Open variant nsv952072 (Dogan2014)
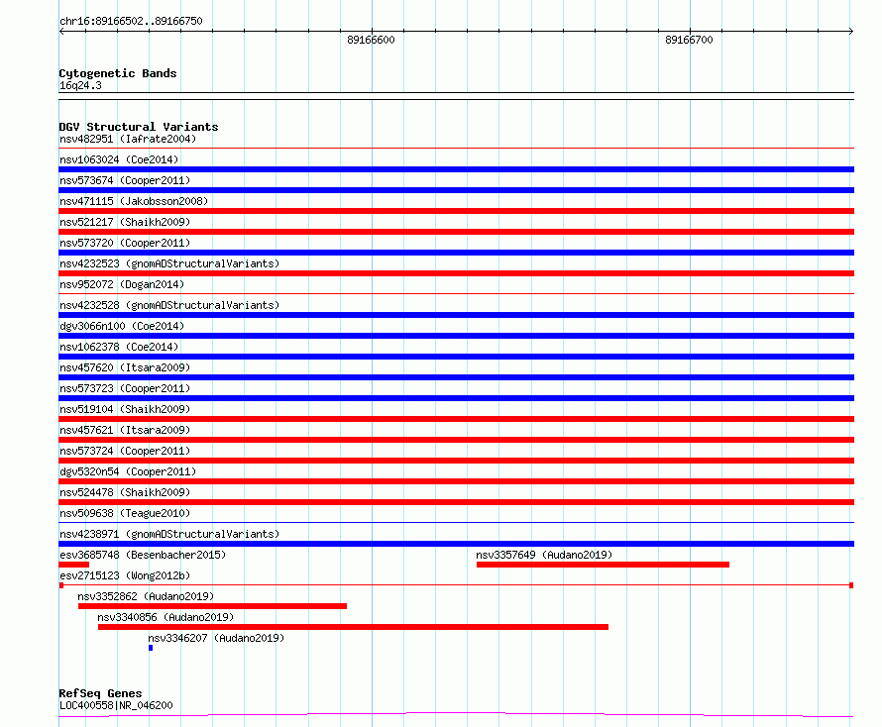The height and width of the screenshot is (727, 882). (x=122, y=284)
